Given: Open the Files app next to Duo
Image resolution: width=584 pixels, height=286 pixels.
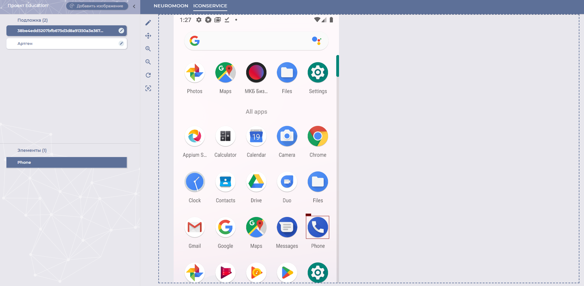Looking at the screenshot, I should [318, 182].
